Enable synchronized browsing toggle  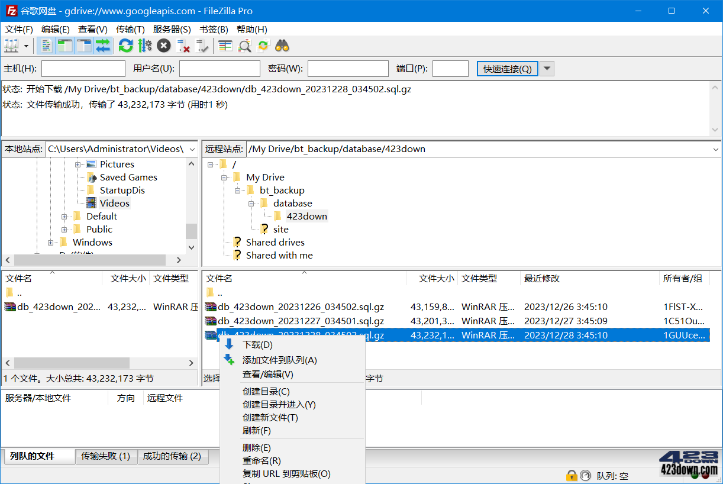point(262,46)
